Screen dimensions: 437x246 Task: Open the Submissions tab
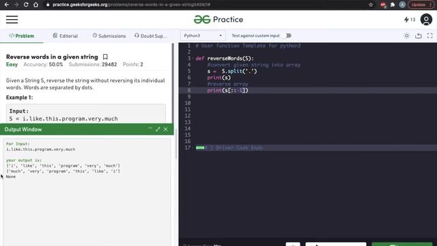coord(109,36)
